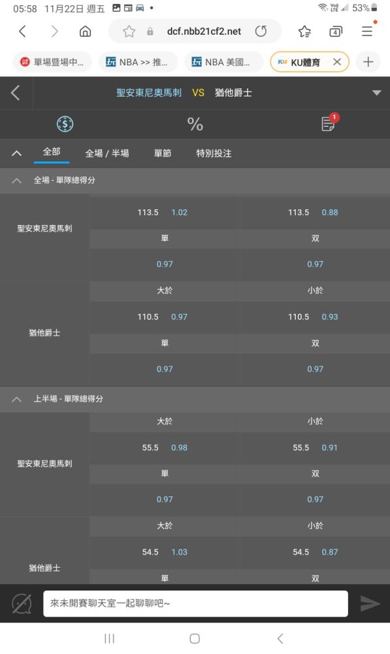The image size is (390, 654).
Task: Bet Jazz full game 双 at 0.97
Action: (x=315, y=369)
